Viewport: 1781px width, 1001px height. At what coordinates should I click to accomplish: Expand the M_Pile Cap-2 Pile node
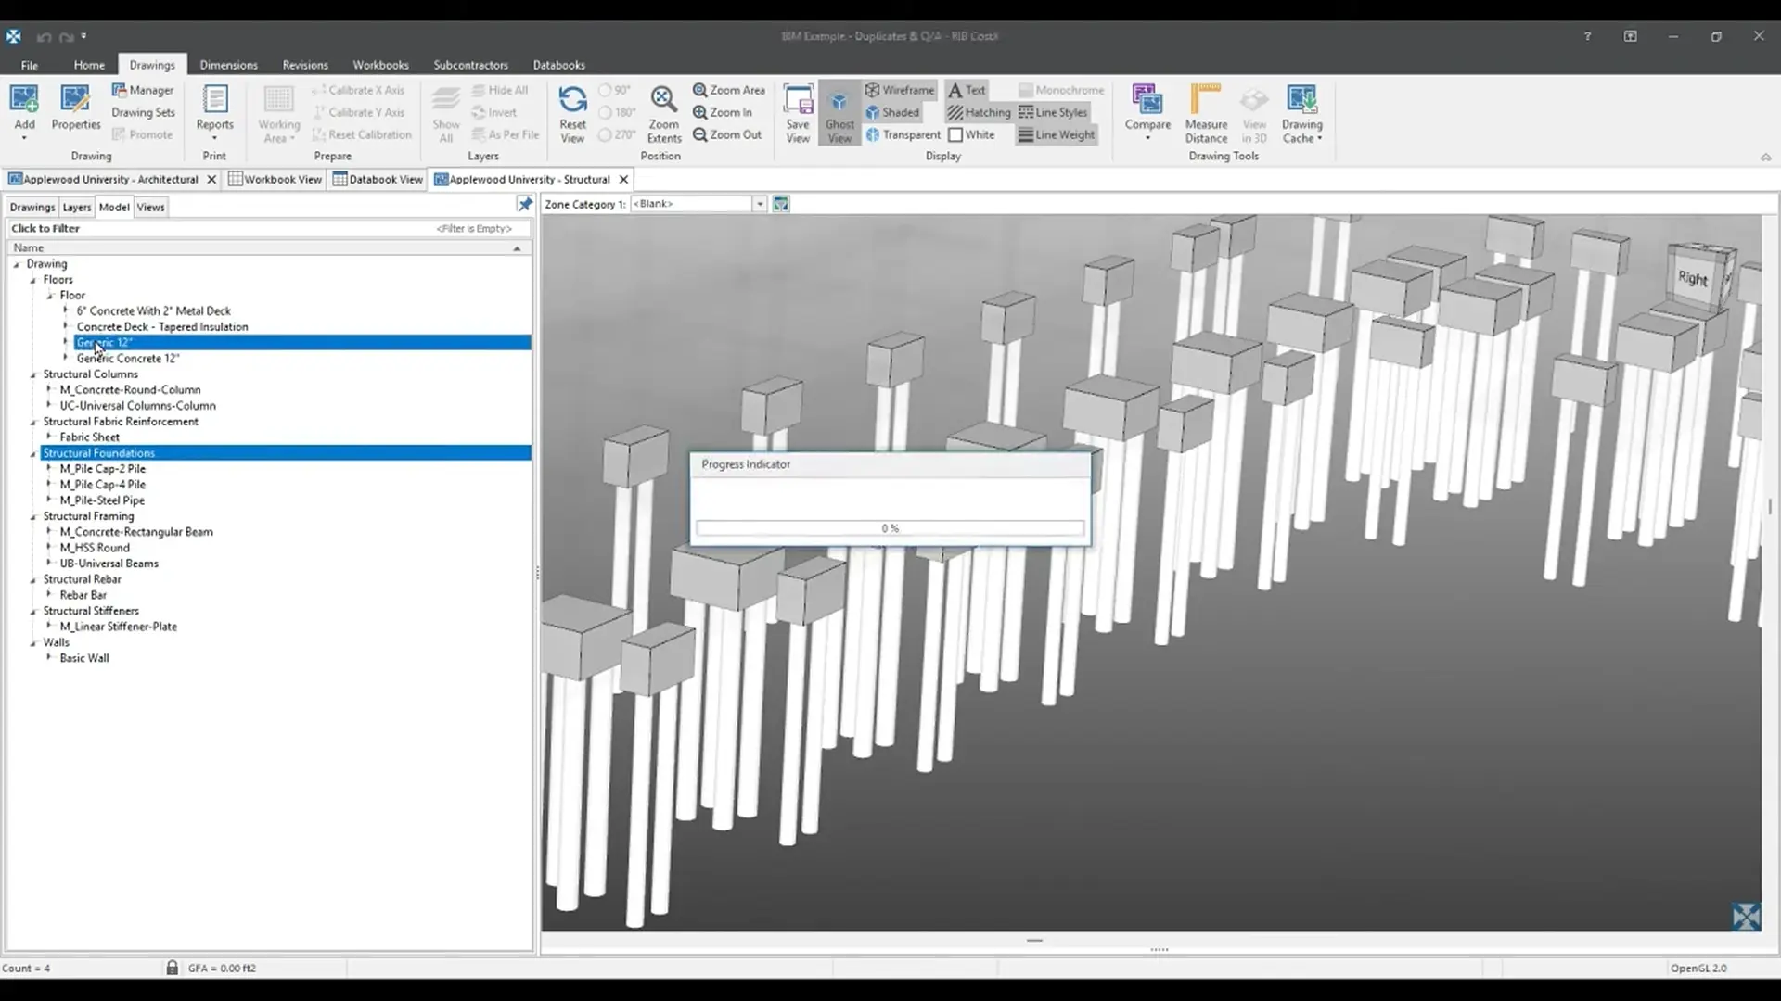tap(49, 468)
